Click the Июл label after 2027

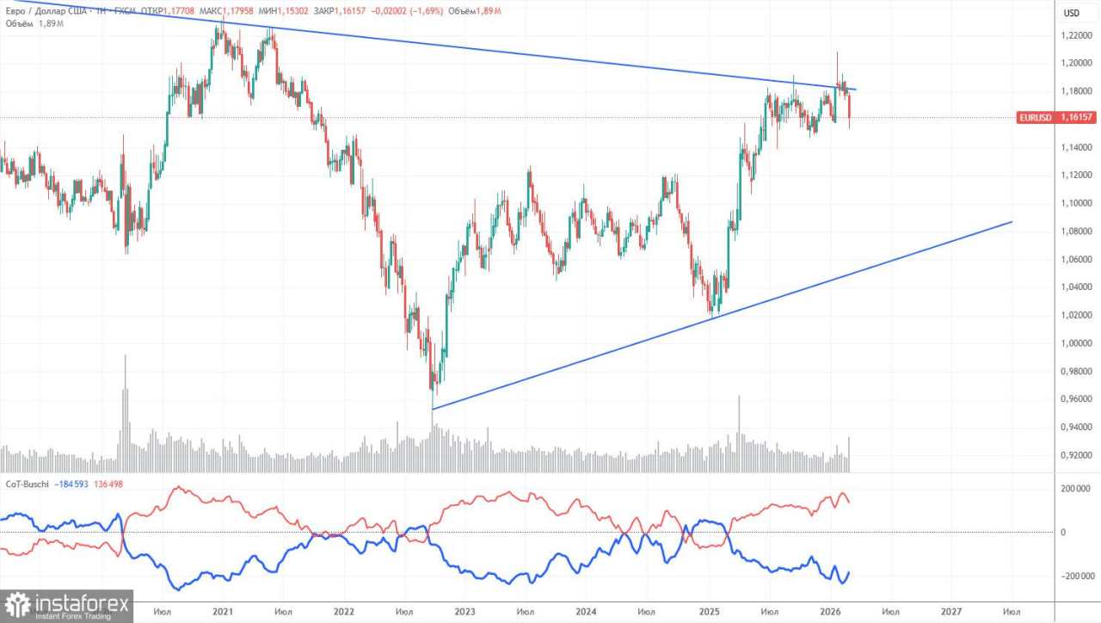[x=1012, y=611]
